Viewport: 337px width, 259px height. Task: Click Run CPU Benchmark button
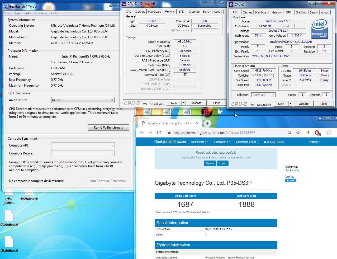[x=108, y=128]
